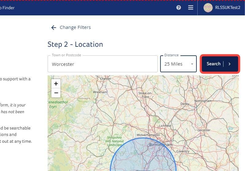245x171 pixels.
Task: Open the Distance 25 Miles dropdown
Action: [178, 64]
